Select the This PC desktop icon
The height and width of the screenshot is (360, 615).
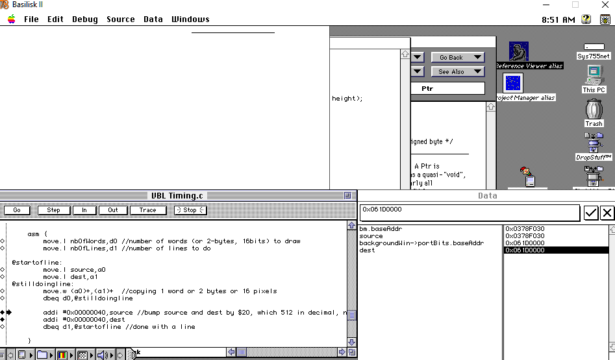(x=594, y=75)
